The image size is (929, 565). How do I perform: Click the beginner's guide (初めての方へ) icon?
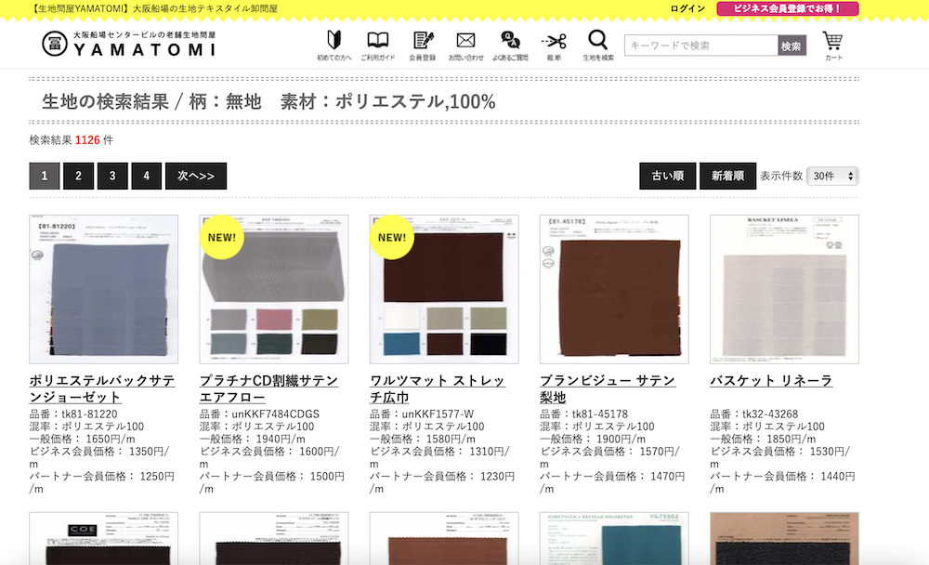[x=334, y=45]
